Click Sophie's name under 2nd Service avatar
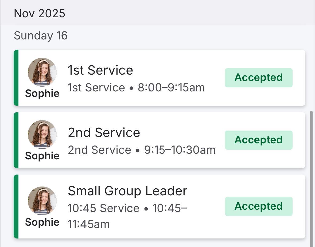The image size is (315, 247). [x=42, y=156]
